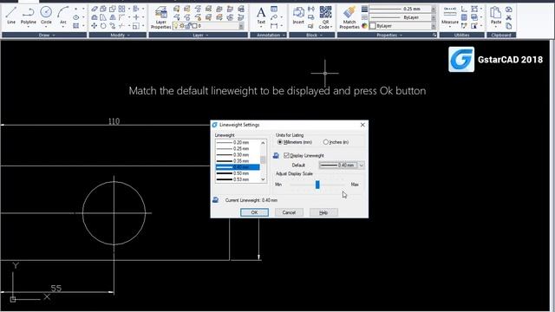
Task: Expand the Modify panel title
Action: (x=118, y=35)
